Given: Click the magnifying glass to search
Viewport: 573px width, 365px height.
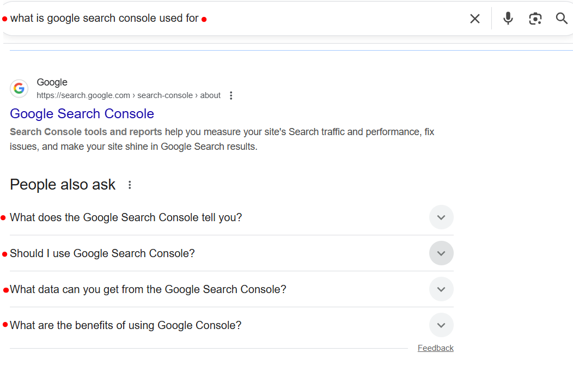Looking at the screenshot, I should 562,18.
